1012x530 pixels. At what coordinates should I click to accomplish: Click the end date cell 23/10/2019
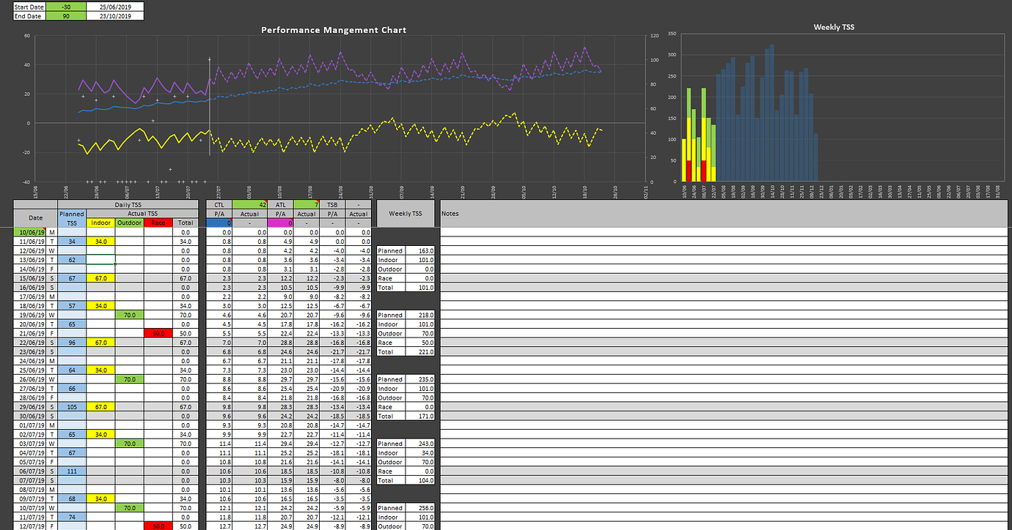click(x=115, y=15)
